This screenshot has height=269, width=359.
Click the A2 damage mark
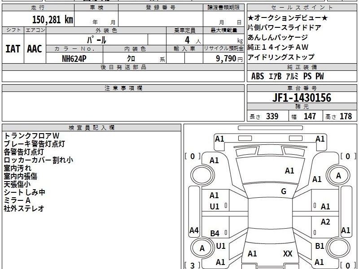pyautogui.click(x=325, y=221)
